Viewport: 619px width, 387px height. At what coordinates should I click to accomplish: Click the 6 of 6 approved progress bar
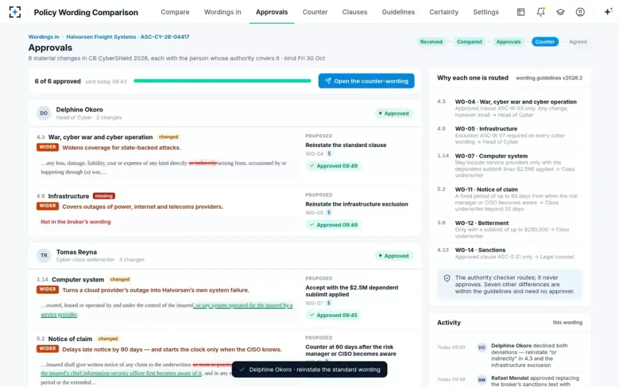(222, 81)
